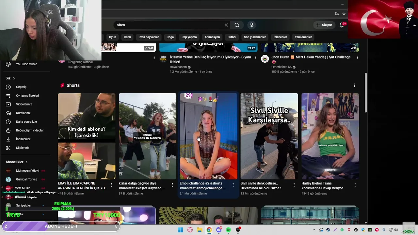
Task: Open Steam from the system tray
Action: coord(328,230)
